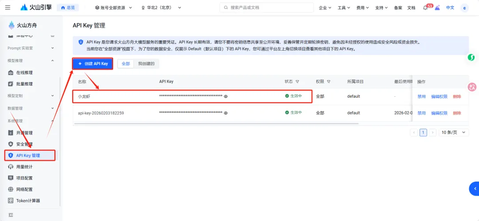Click the sidebar vertical scrollbar
The width and height of the screenshot is (479, 221).
tap(60, 141)
